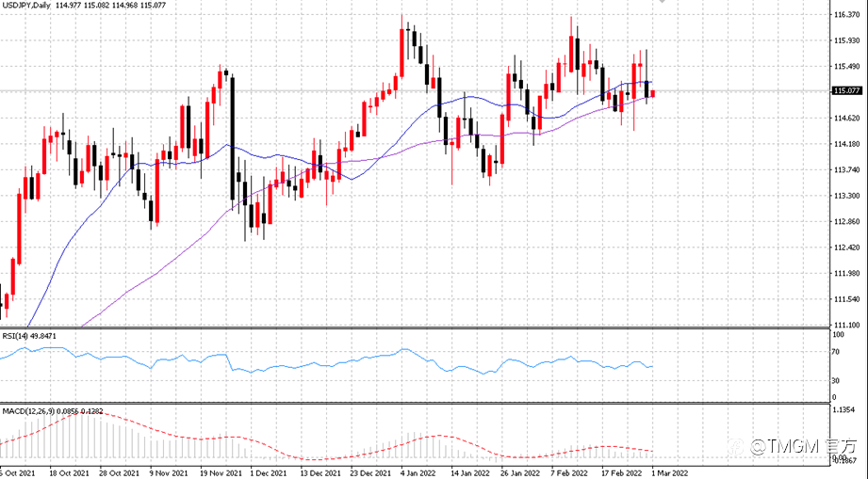The height and width of the screenshot is (479, 868).
Task: Click the 4 Jan 2022 date label
Action: (x=419, y=473)
